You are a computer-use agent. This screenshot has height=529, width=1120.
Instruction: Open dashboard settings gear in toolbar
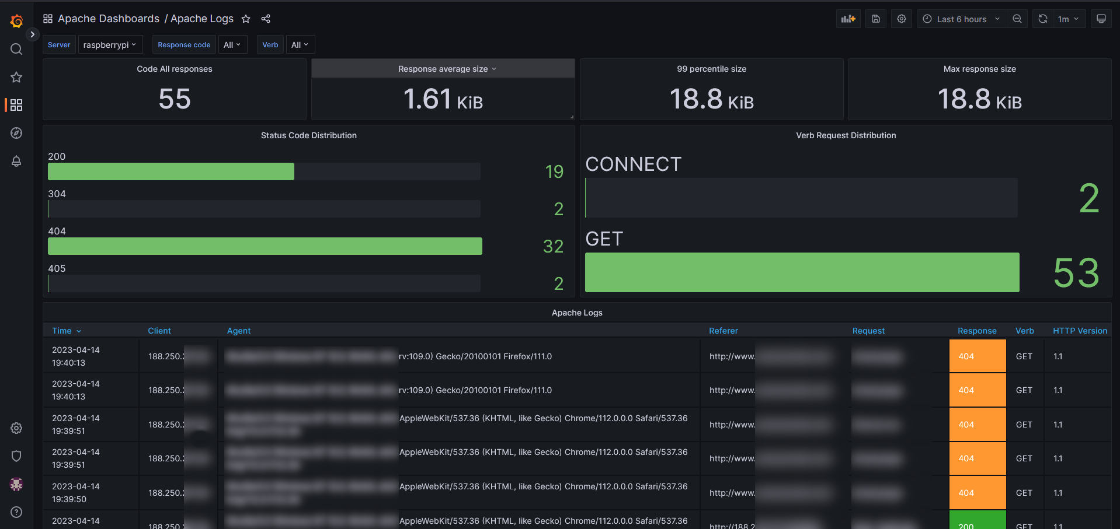[x=902, y=19]
